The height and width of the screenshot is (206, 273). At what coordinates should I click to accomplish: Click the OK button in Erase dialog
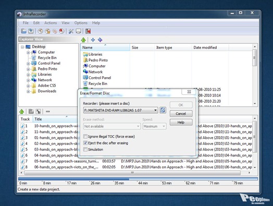(181, 105)
